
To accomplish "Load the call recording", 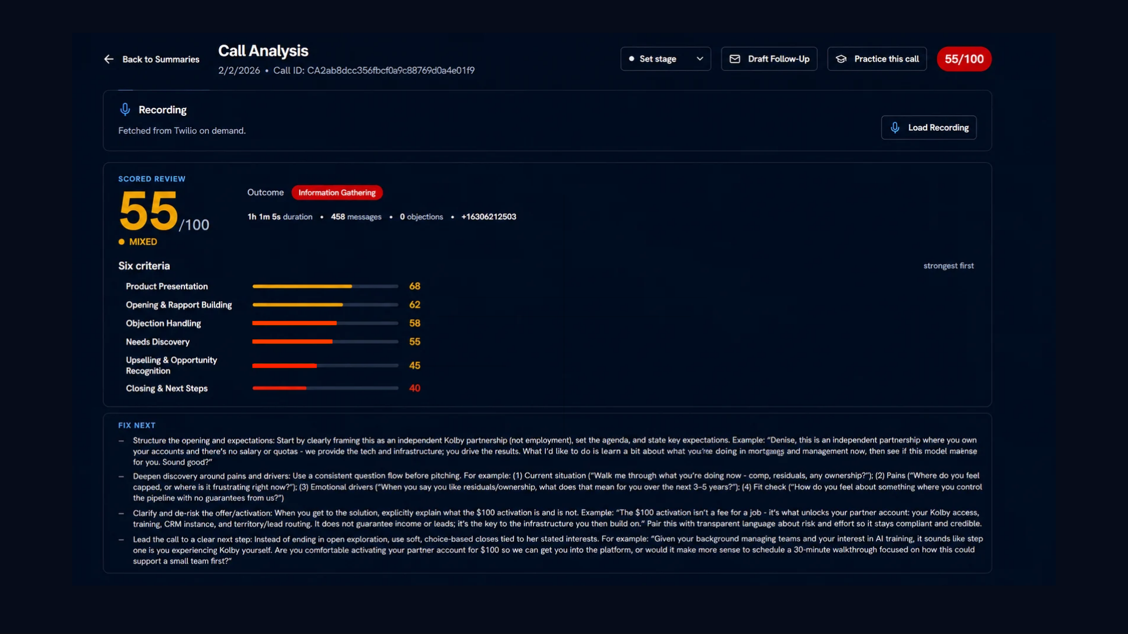I will [x=928, y=127].
